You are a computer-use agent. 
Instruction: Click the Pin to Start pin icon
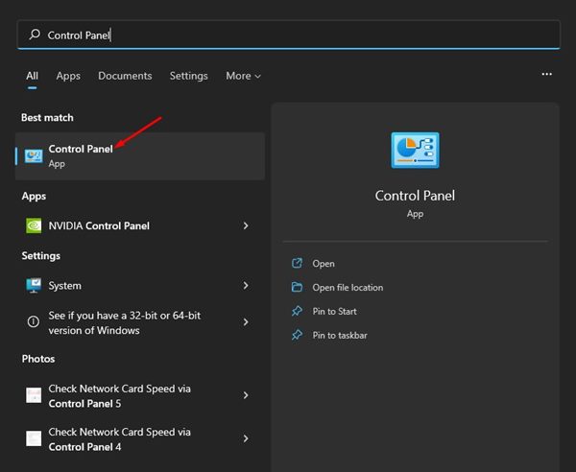(x=297, y=312)
